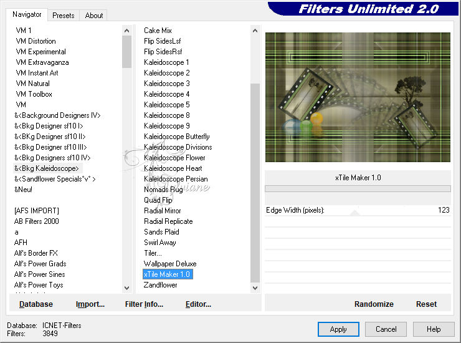Select VM Extravaganza category
The image size is (461, 343).
pyautogui.click(x=42, y=62)
